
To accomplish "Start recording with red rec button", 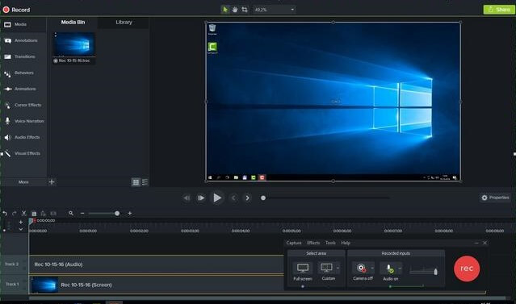I will click(x=467, y=269).
